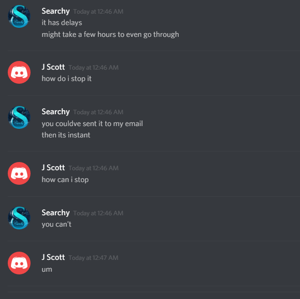Click the message 'then its instant'
This screenshot has width=300, height=299.
pyautogui.click(x=66, y=135)
